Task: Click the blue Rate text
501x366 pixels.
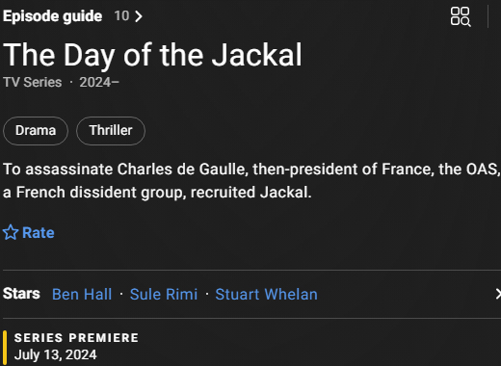Action: click(39, 232)
